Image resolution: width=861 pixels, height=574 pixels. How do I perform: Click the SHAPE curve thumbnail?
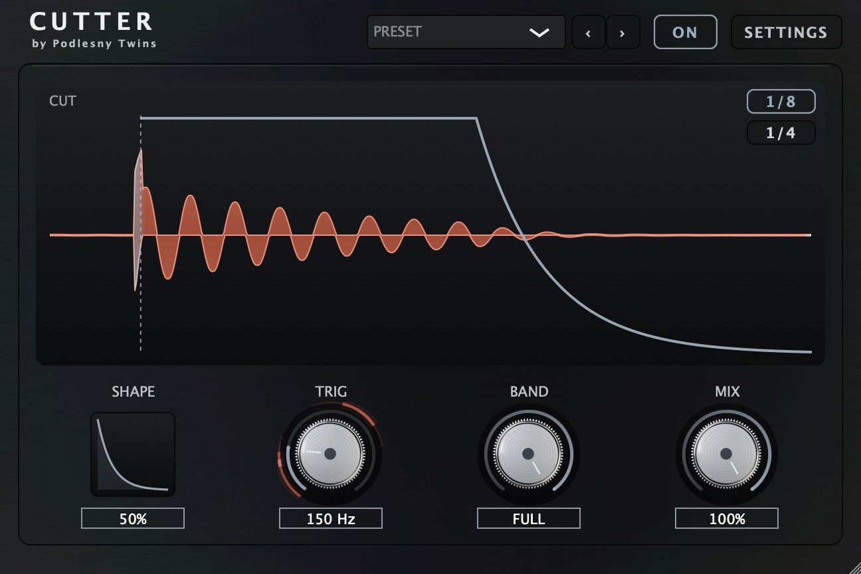click(133, 454)
